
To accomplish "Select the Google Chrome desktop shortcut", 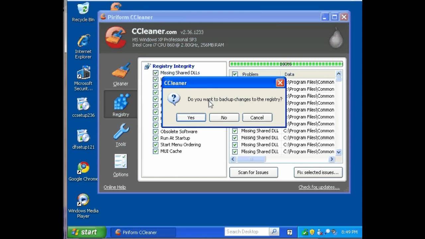I will [x=83, y=171].
